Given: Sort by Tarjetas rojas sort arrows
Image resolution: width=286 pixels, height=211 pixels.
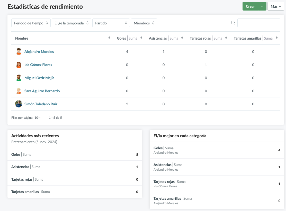Looking at the screenshot, I should [x=226, y=38].
